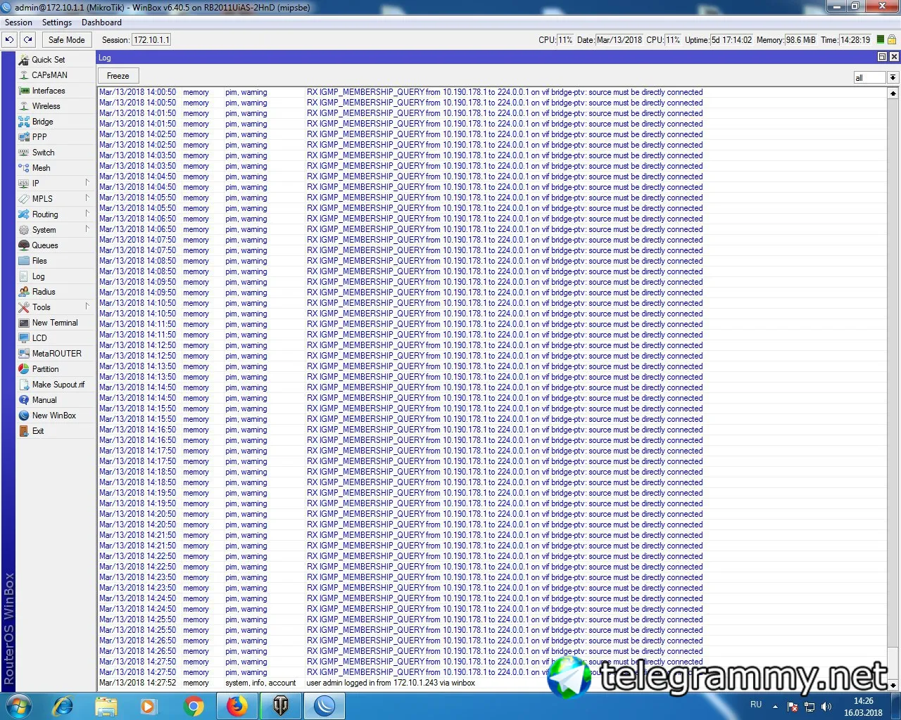Image resolution: width=901 pixels, height=720 pixels.
Task: Select the admin logged in log entry
Action: pyautogui.click(x=492, y=683)
